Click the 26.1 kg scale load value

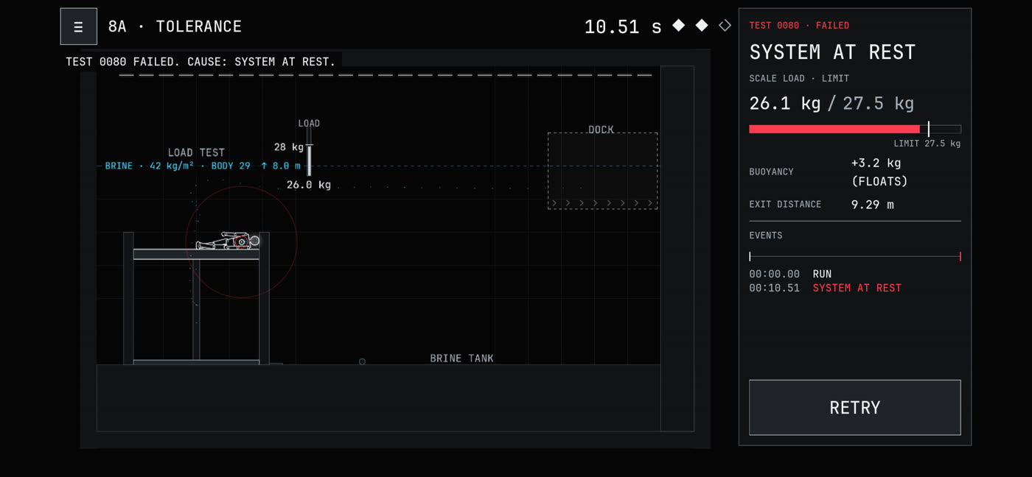click(785, 103)
